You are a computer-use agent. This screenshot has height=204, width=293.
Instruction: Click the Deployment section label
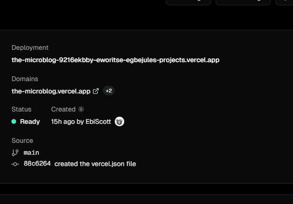(30, 47)
